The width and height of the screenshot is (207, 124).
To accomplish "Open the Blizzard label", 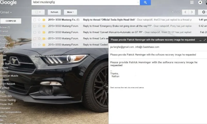I will [x=4, y=80].
